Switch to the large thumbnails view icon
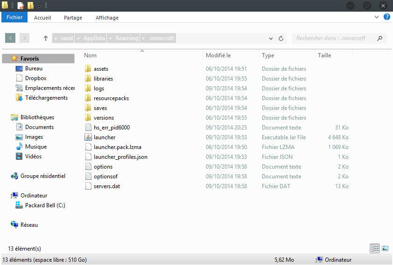The image size is (393, 265). [385, 249]
